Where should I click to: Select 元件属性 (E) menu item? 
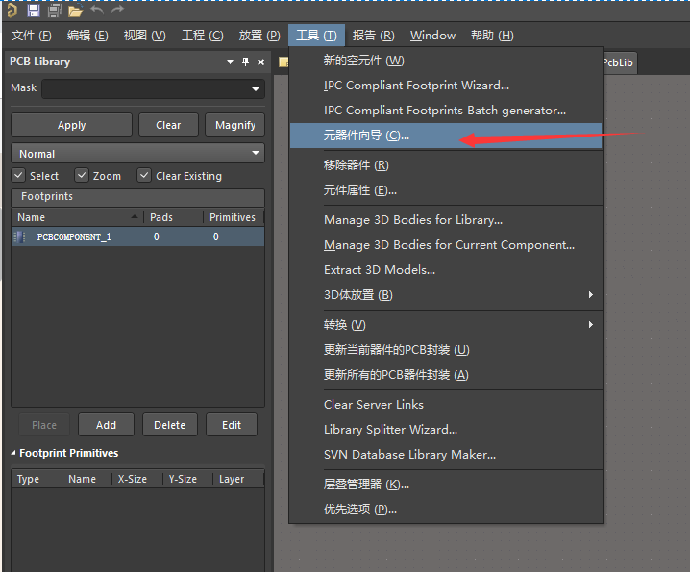pyautogui.click(x=446, y=190)
